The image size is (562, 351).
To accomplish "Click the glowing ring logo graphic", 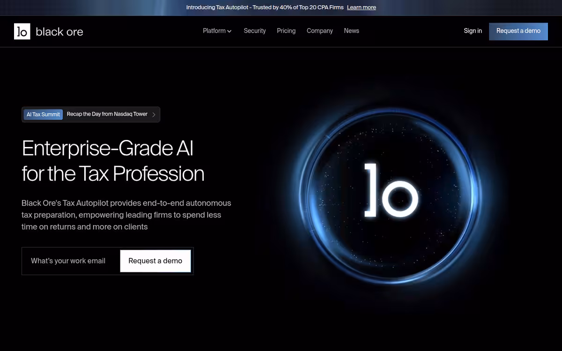I will pyautogui.click(x=391, y=197).
